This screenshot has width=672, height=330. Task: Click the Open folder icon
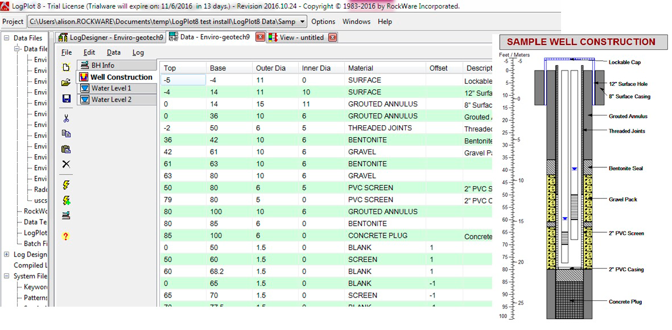(x=66, y=82)
